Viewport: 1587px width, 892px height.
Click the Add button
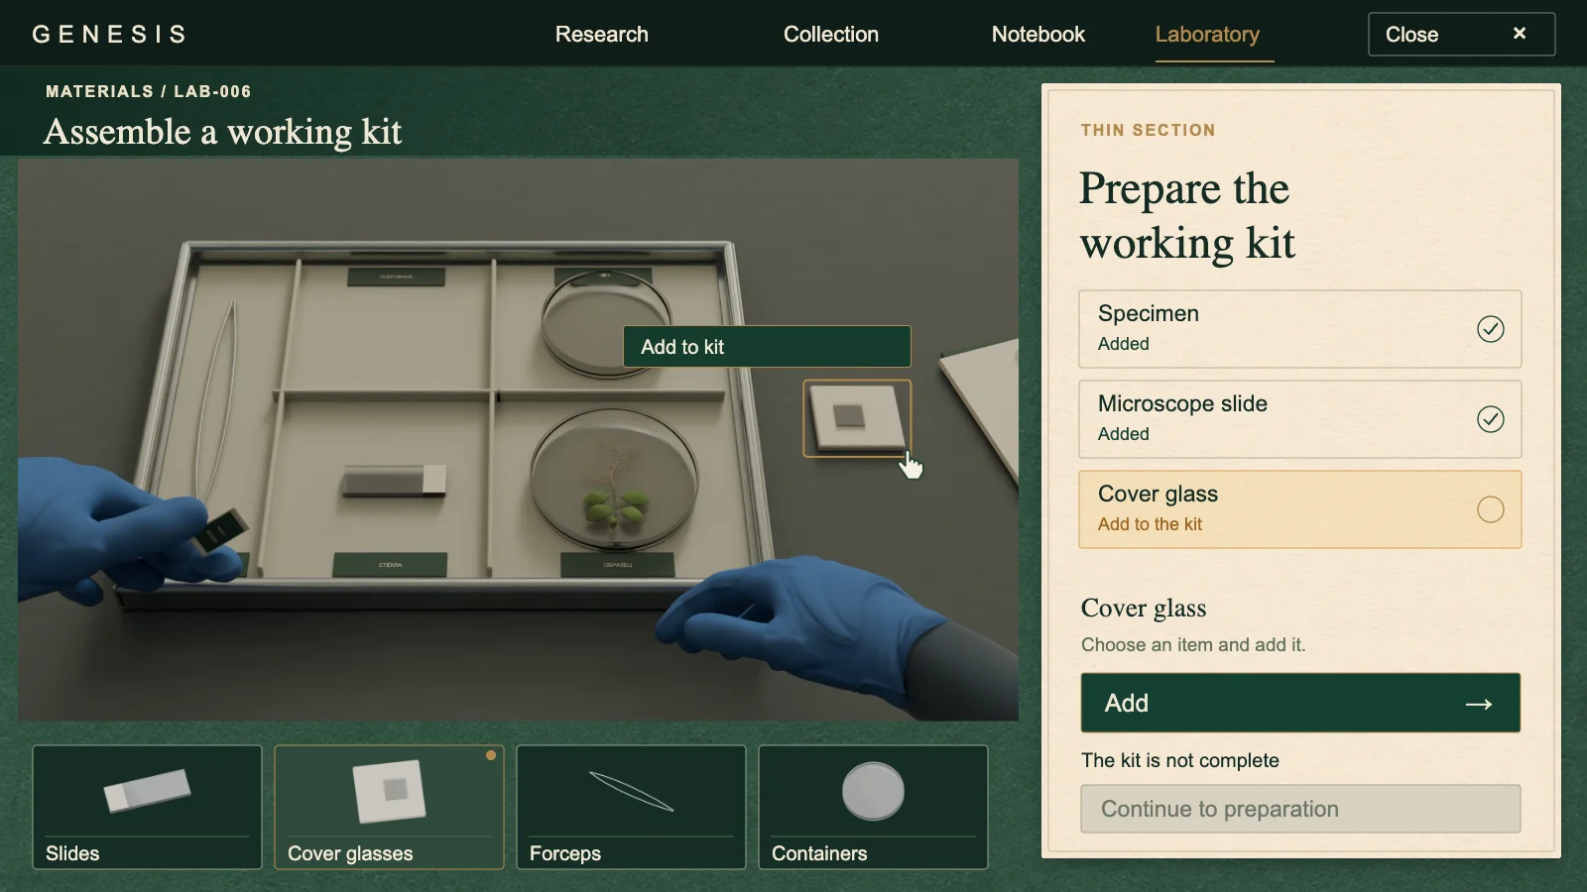coord(1299,703)
